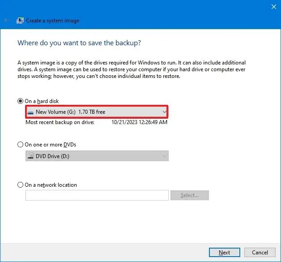Select the On a hard disk option
281x262 pixels.
click(20, 101)
